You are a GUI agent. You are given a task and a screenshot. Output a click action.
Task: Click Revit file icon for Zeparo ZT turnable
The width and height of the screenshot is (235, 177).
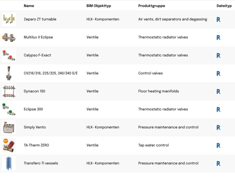coord(218,19)
